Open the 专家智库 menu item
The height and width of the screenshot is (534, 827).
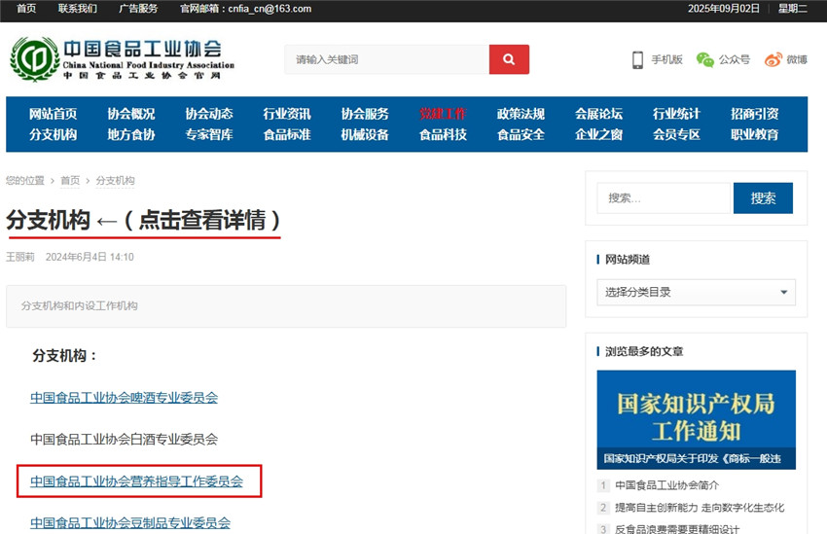[209, 135]
